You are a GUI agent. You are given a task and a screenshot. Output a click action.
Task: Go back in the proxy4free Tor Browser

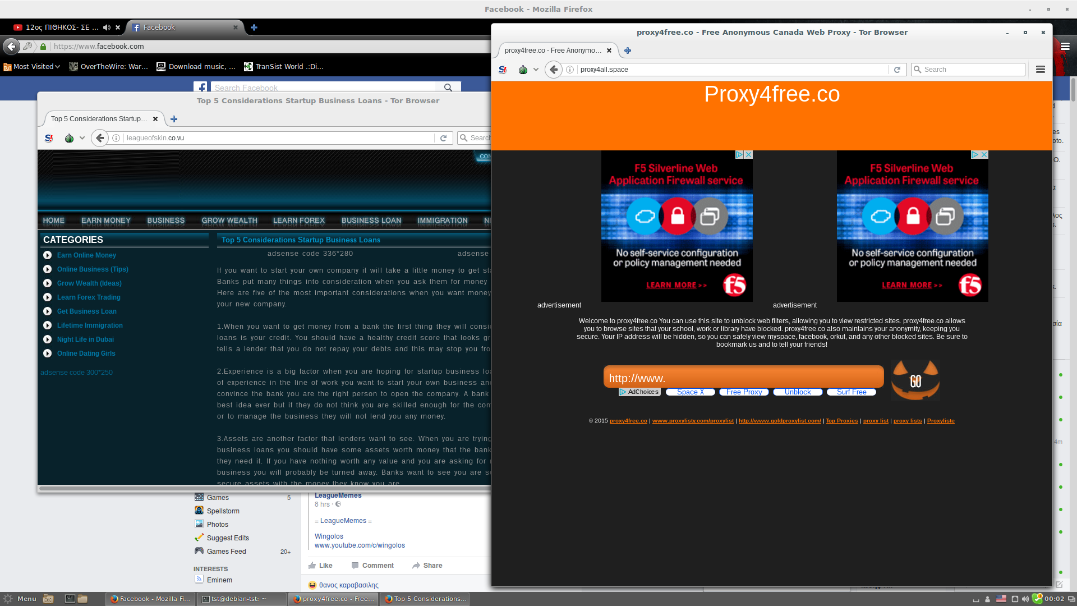(x=554, y=70)
